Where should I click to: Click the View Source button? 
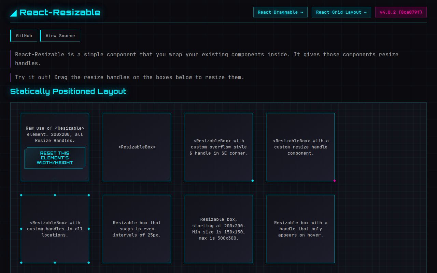click(x=60, y=36)
